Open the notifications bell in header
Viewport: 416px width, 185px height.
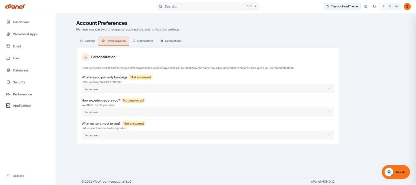coord(374,6)
